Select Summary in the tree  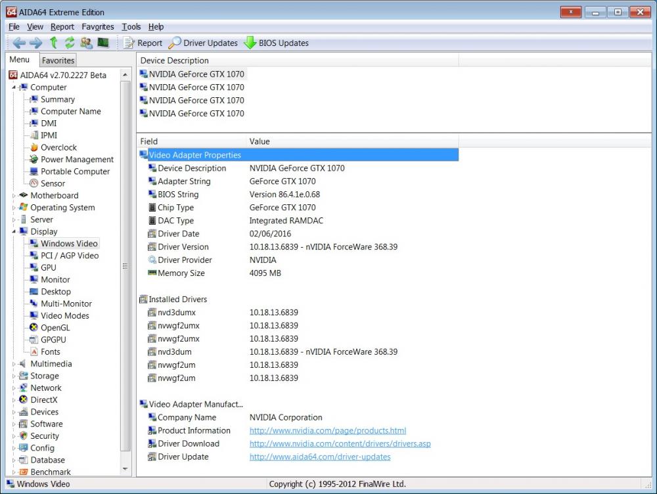coord(58,99)
